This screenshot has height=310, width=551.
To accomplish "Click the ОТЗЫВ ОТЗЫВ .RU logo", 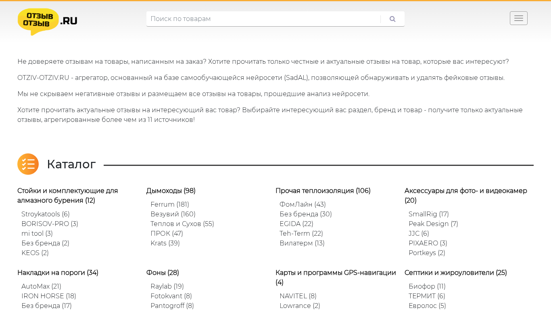I will pyautogui.click(x=48, y=22).
